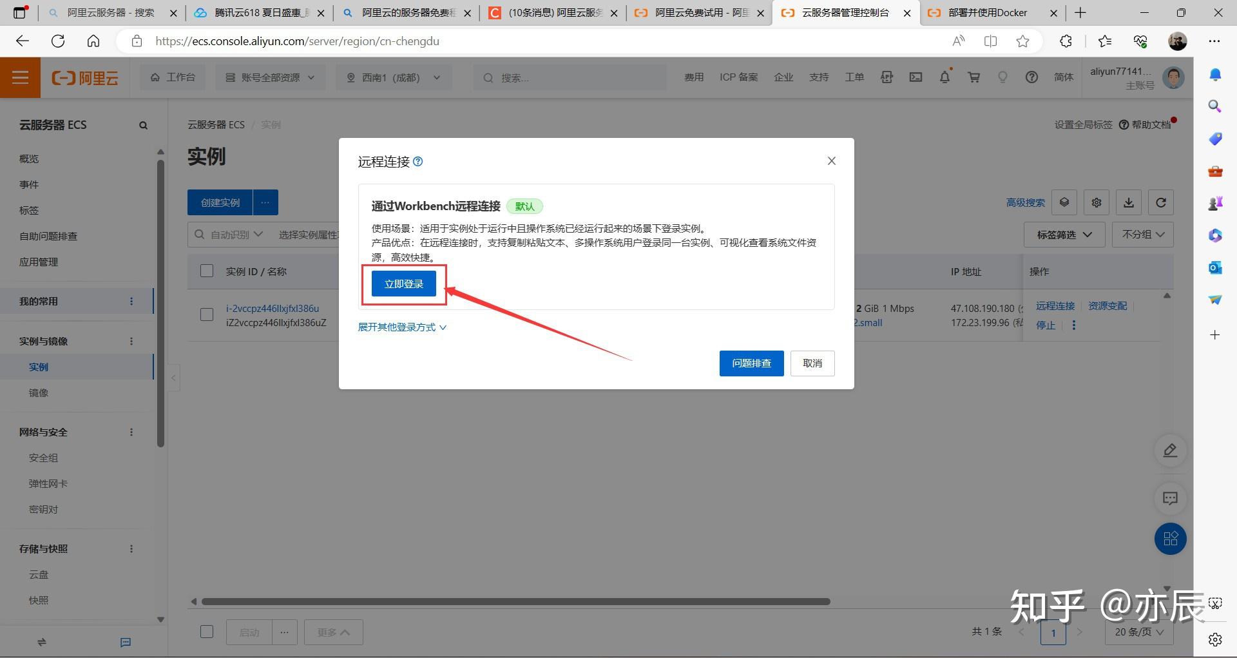
Task: Tick the select-all checkbox in table header
Action: coord(207,271)
